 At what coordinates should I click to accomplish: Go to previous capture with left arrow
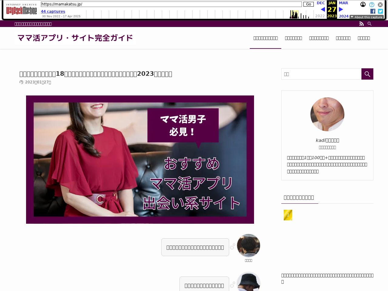[x=323, y=9]
